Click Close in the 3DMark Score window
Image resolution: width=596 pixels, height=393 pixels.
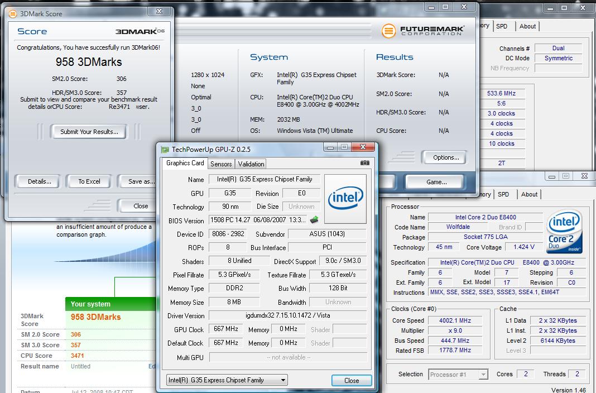tap(138, 205)
